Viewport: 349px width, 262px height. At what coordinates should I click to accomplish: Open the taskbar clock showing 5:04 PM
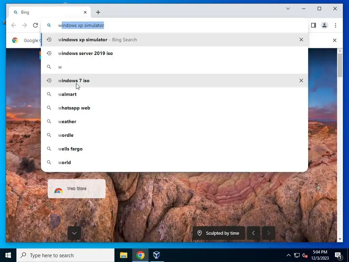pyautogui.click(x=320, y=255)
